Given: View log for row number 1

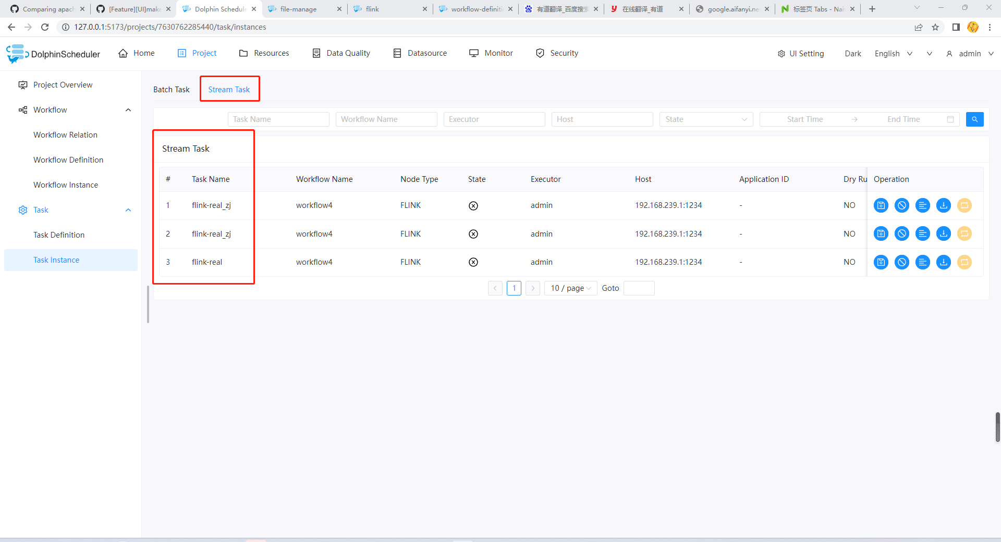Looking at the screenshot, I should [923, 205].
